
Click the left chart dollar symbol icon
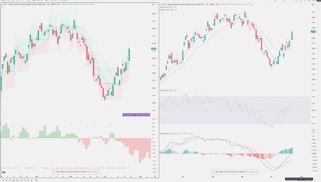(2, 5)
